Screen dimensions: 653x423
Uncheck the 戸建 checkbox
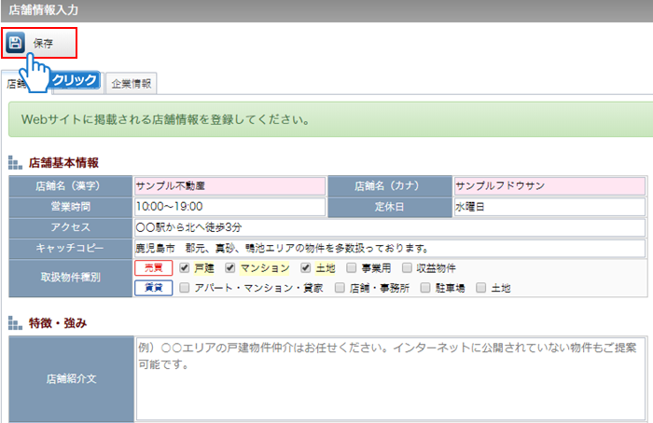coord(185,268)
